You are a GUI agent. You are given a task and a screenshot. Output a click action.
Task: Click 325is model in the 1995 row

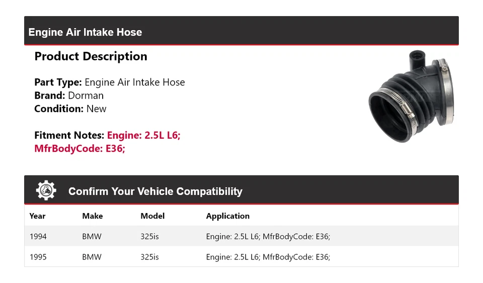(149, 257)
